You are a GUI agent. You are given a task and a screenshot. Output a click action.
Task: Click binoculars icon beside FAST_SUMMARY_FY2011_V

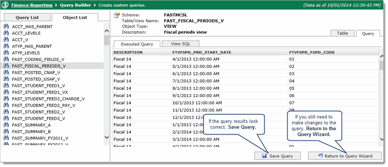[x=6, y=138]
